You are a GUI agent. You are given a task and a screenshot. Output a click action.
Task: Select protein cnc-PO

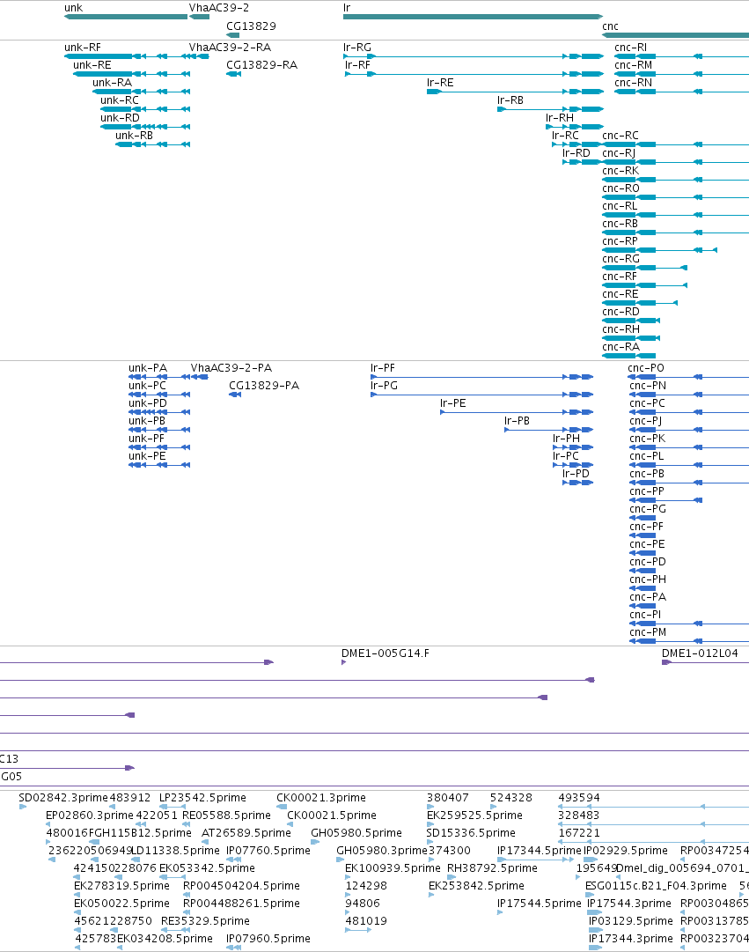[688, 377]
